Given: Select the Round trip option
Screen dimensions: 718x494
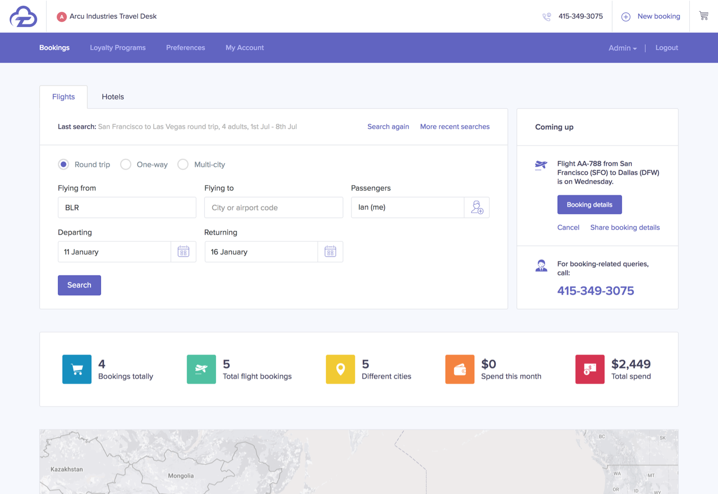Looking at the screenshot, I should (63, 165).
